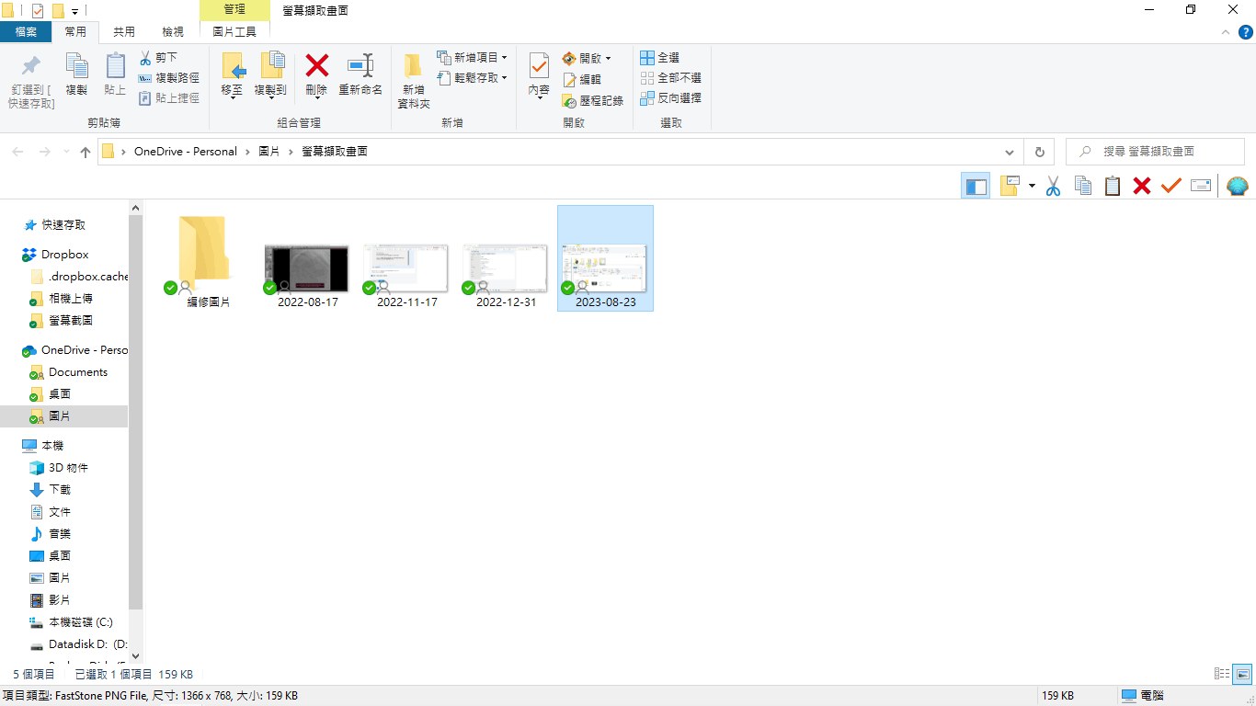This screenshot has height=706, width=1256.
Task: Collapse the ribbon with chevron
Action: click(x=1225, y=31)
